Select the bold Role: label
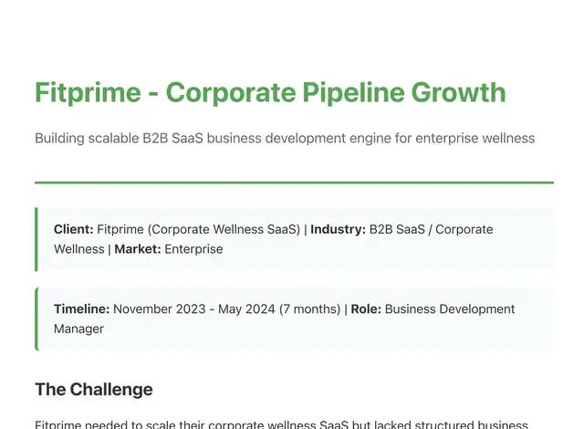584x429 pixels. pyautogui.click(x=366, y=309)
